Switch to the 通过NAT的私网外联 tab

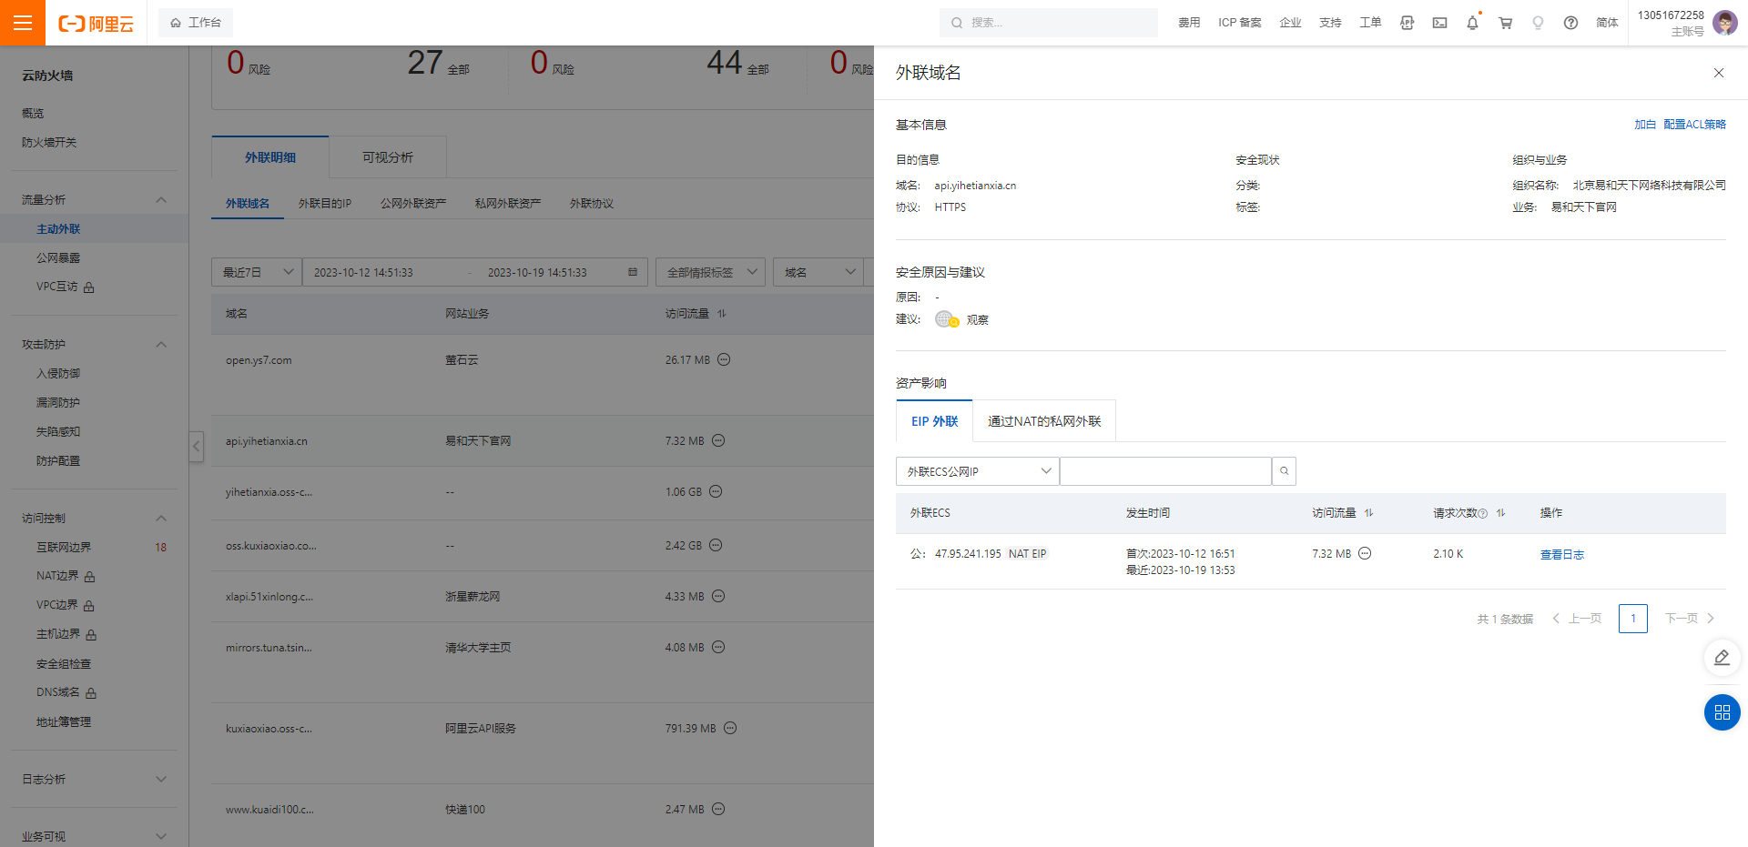point(1044,421)
